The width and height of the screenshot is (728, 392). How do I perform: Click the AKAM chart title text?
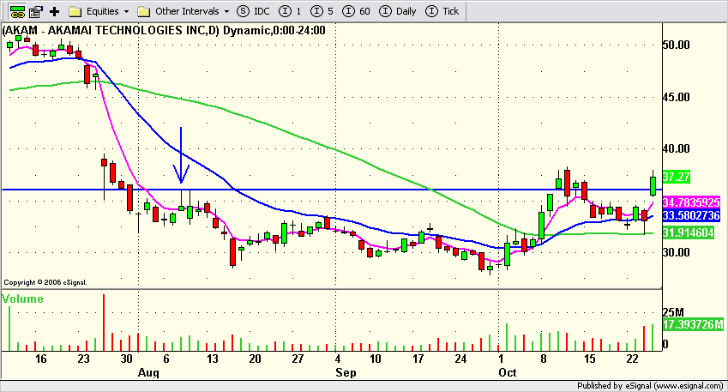click(x=164, y=31)
